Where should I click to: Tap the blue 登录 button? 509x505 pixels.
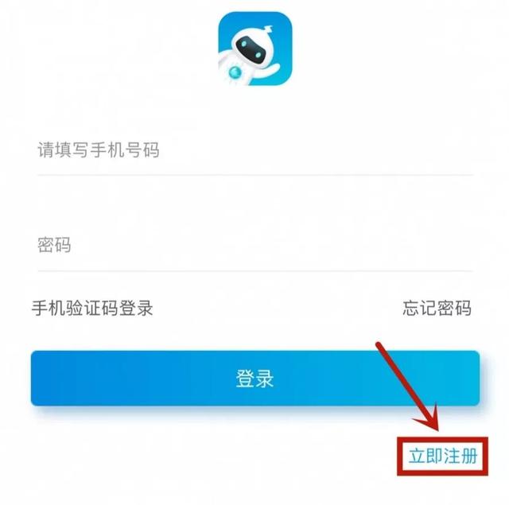tap(255, 378)
